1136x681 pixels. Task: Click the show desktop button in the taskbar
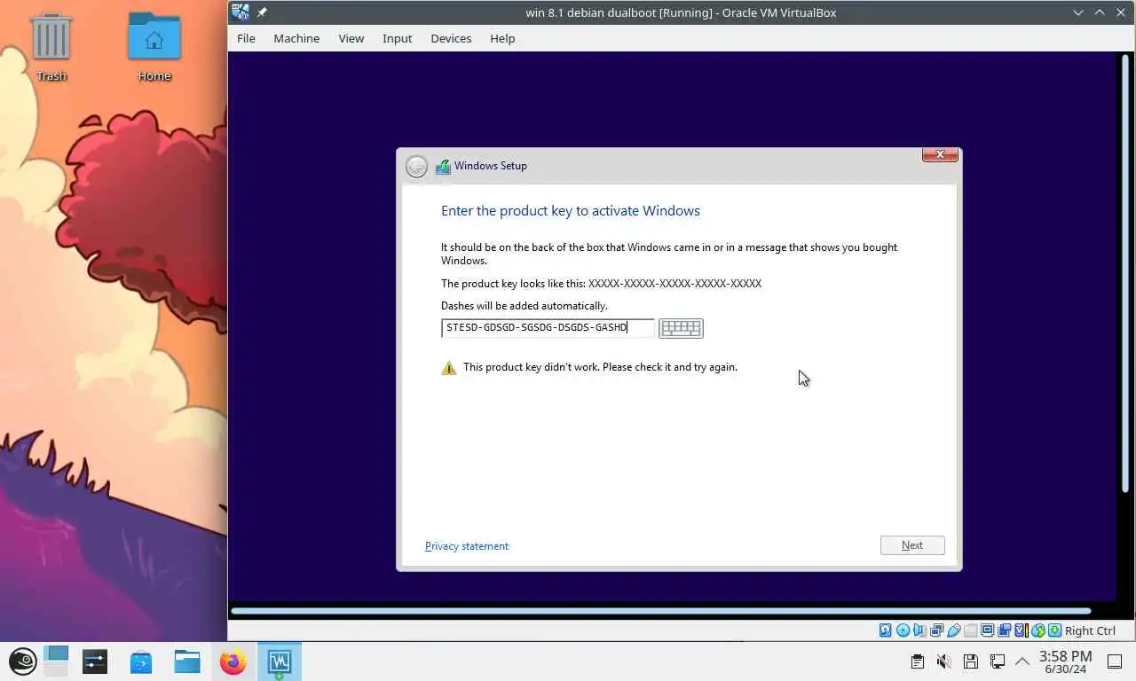point(1115,661)
